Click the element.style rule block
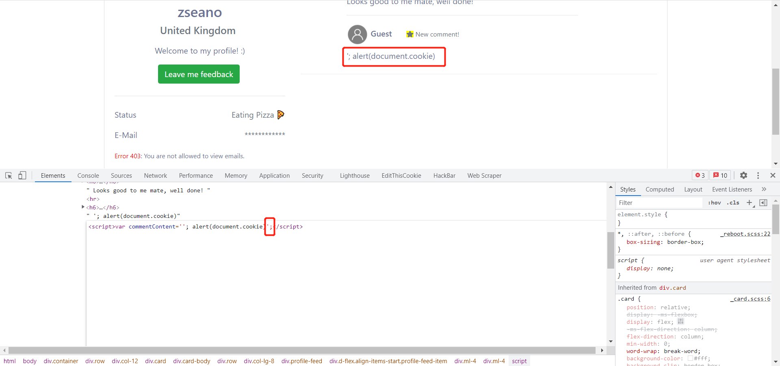The width and height of the screenshot is (780, 366). coord(693,218)
